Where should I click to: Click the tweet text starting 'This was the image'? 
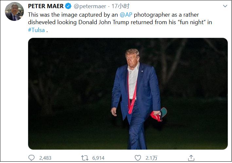click(x=65, y=15)
